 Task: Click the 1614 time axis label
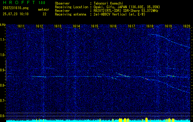76,26
